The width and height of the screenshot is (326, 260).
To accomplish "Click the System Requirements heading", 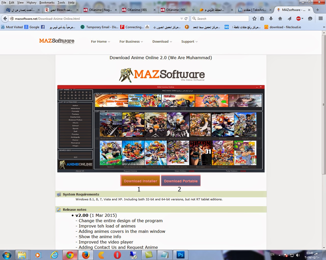I will [x=81, y=194].
